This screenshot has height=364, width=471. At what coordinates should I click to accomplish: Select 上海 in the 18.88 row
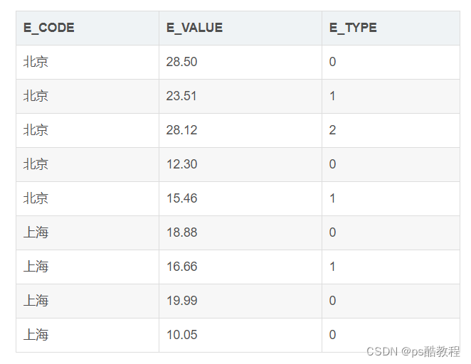tap(36, 232)
